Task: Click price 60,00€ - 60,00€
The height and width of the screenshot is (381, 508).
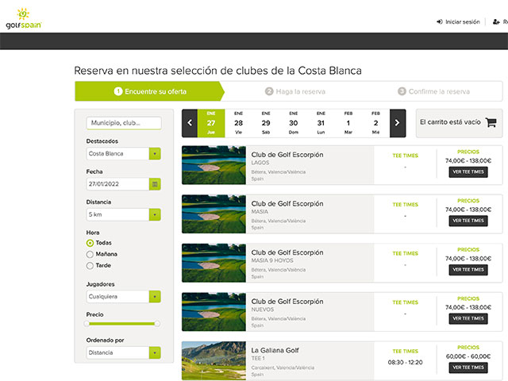Action: 468,356
